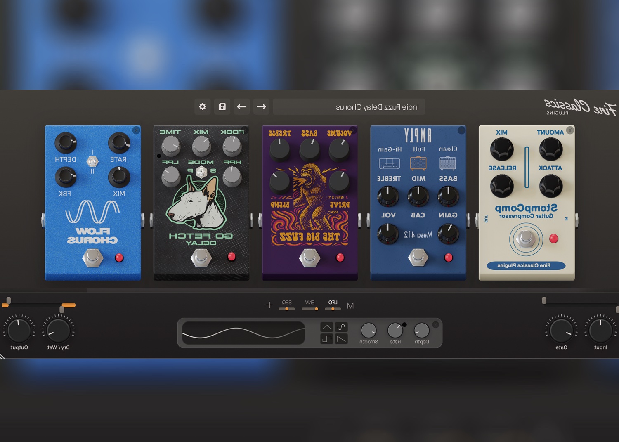Select the Full amp icon on Amply
The height and width of the screenshot is (442, 619).
[x=418, y=163]
